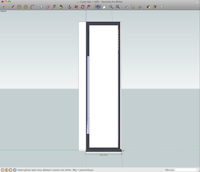This screenshot has height=172, width=200.
Task: Click the Share Model icon
Action: click(x=155, y=7)
